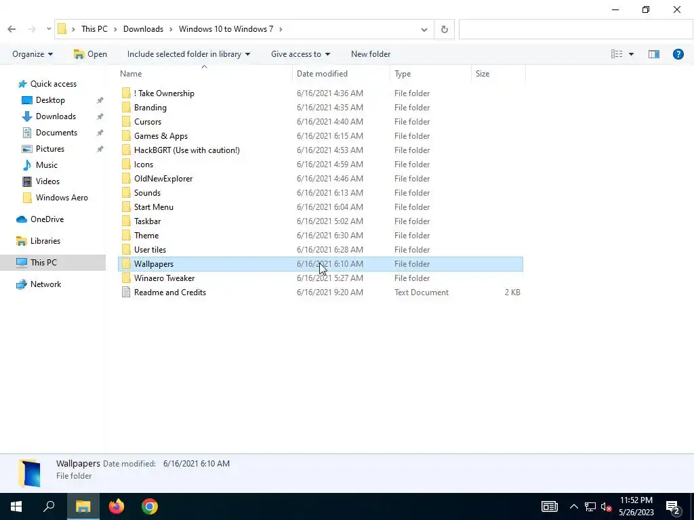Click This PC in the address breadcrumb
Viewport: 694px width, 520px height.
click(94, 29)
